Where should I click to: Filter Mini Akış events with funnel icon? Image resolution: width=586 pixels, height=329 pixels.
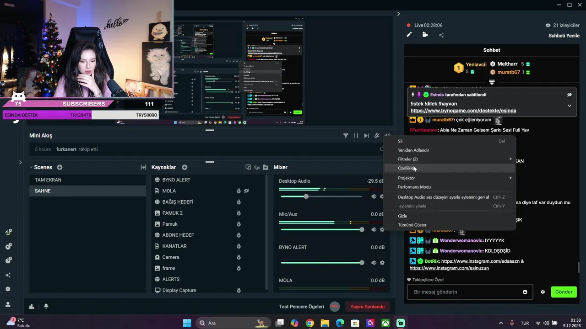coord(346,136)
